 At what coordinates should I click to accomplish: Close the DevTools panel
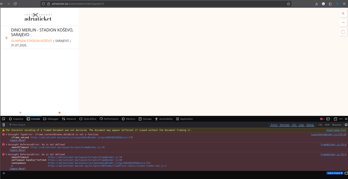(346, 119)
